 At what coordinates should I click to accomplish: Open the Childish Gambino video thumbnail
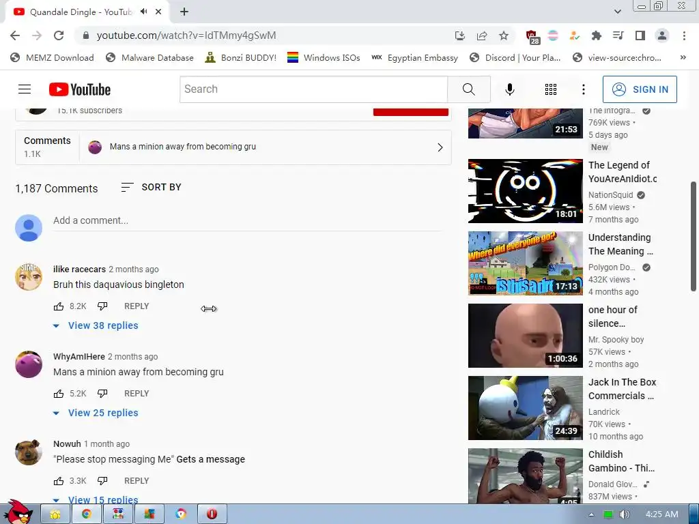(525, 476)
